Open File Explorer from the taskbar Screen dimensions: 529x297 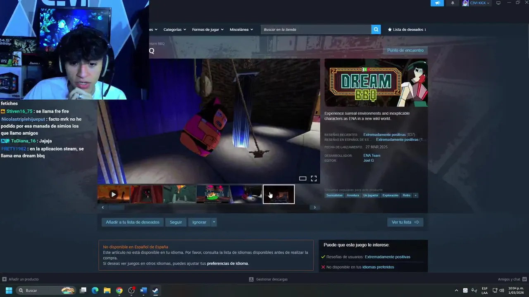107,290
